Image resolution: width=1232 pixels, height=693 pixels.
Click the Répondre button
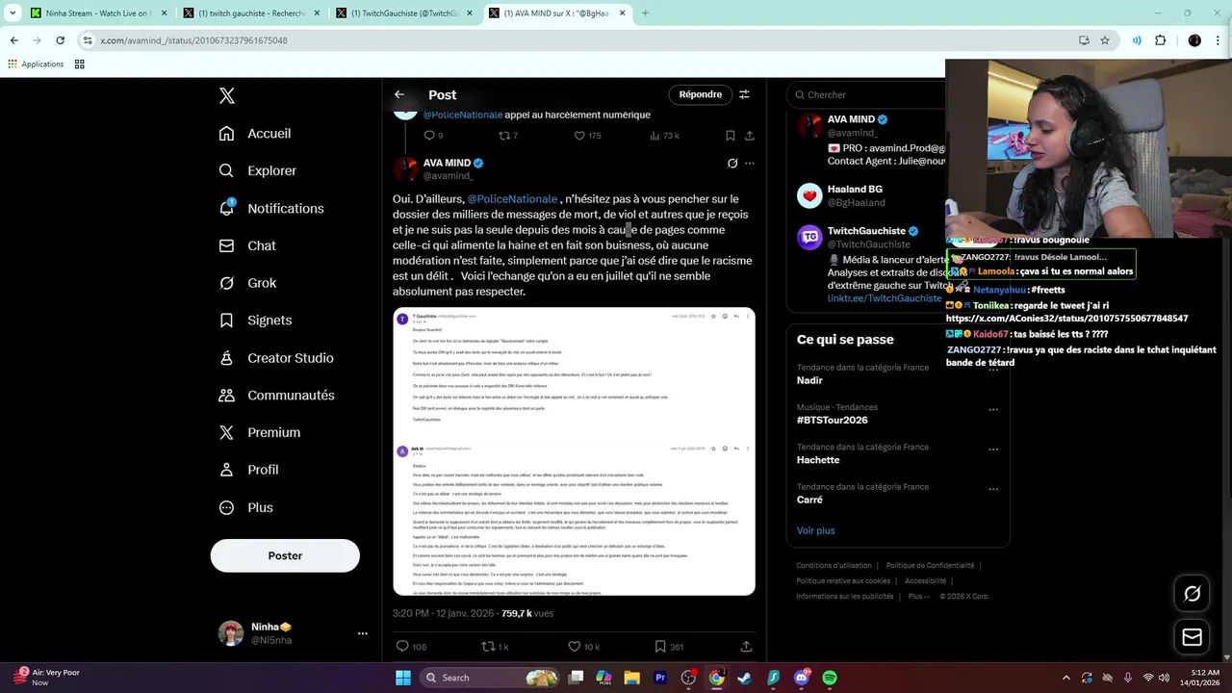(701, 94)
